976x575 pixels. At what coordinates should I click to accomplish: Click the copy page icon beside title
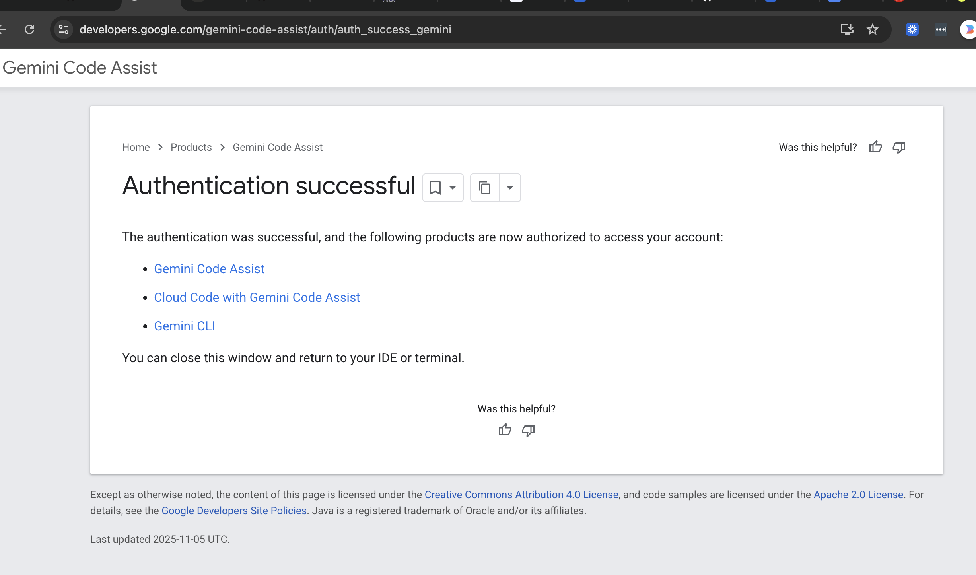point(484,188)
